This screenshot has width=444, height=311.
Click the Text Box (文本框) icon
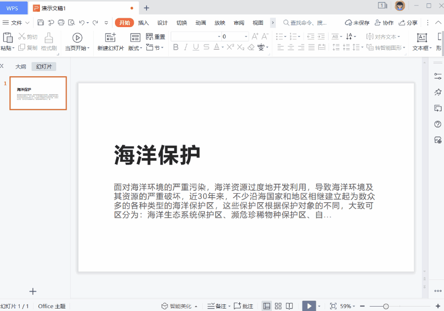tap(422, 38)
